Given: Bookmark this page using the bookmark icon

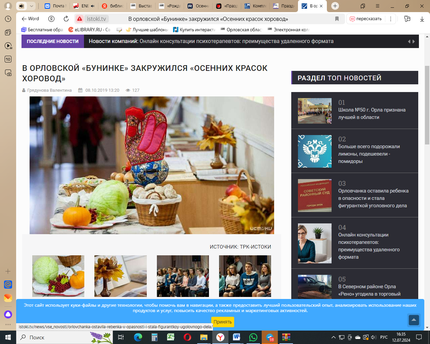Looking at the screenshot, I should (337, 19).
